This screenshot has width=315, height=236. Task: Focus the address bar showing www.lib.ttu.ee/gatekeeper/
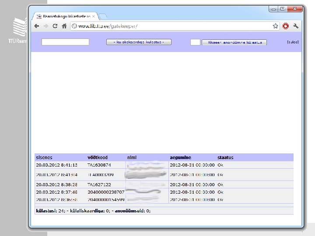coord(174,26)
